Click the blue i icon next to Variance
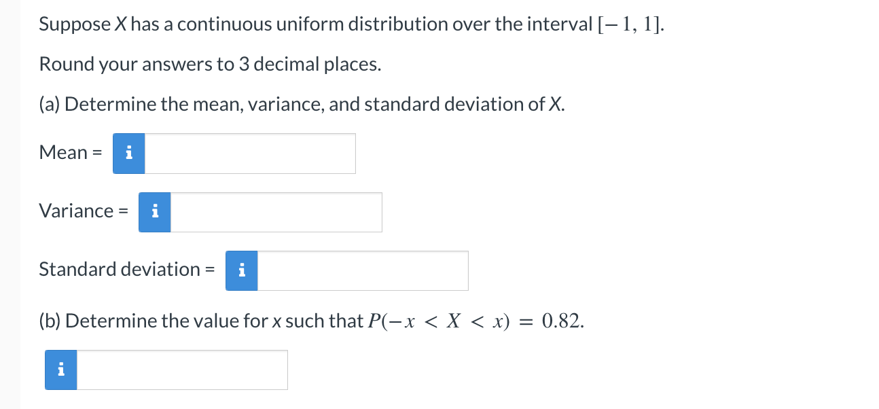Screen dimensions: 879x409 pyautogui.click(x=154, y=212)
